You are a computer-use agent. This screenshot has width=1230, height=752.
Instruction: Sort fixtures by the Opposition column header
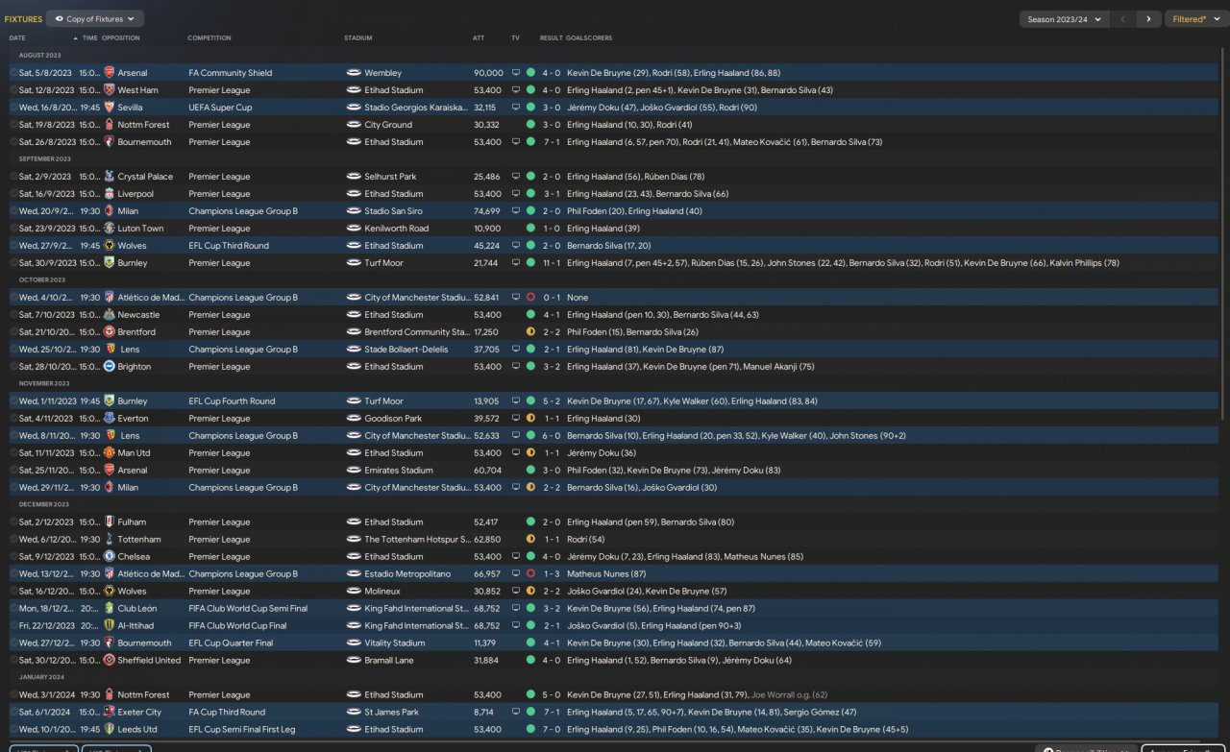(x=121, y=38)
